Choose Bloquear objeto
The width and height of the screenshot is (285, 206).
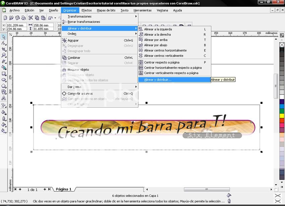(100, 70)
